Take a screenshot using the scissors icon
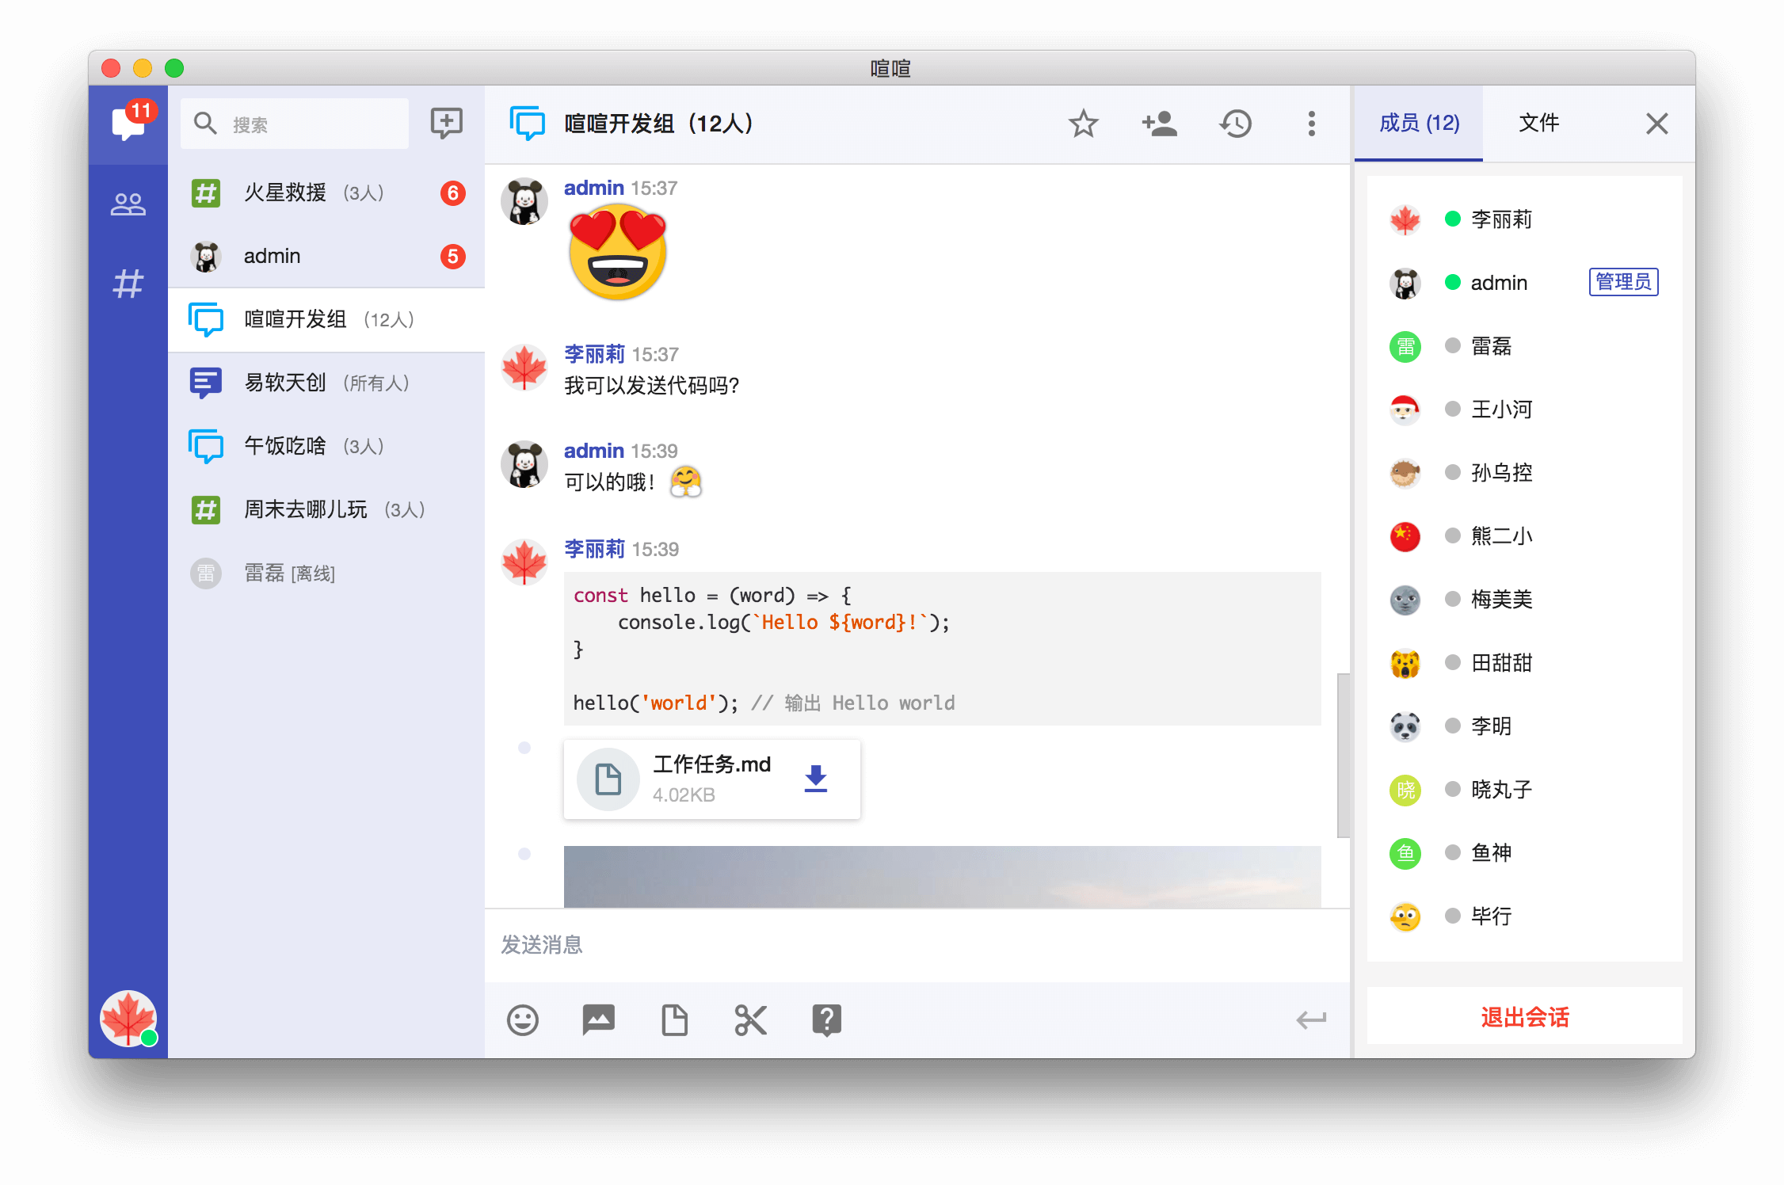 coord(749,1019)
